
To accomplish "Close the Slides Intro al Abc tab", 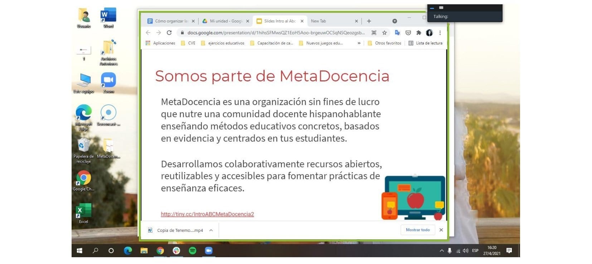I will coord(302,21).
